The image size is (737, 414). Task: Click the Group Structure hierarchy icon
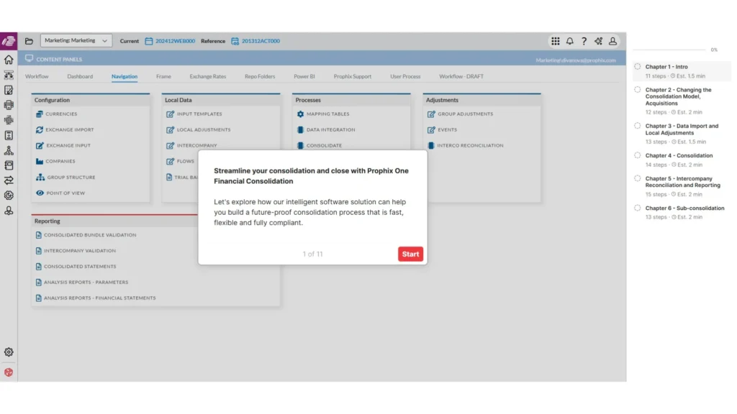tap(40, 177)
